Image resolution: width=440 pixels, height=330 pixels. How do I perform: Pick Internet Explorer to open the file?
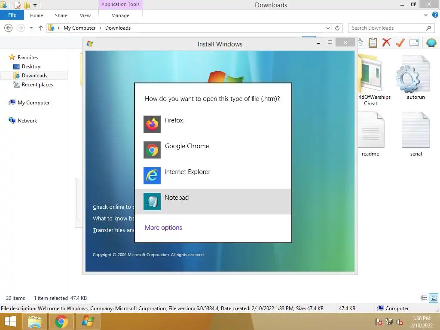click(x=213, y=176)
